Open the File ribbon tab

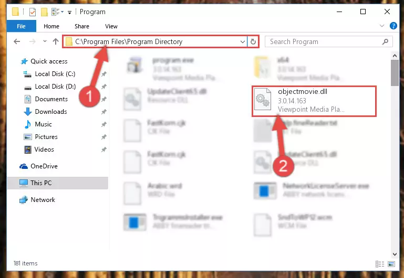(x=21, y=26)
